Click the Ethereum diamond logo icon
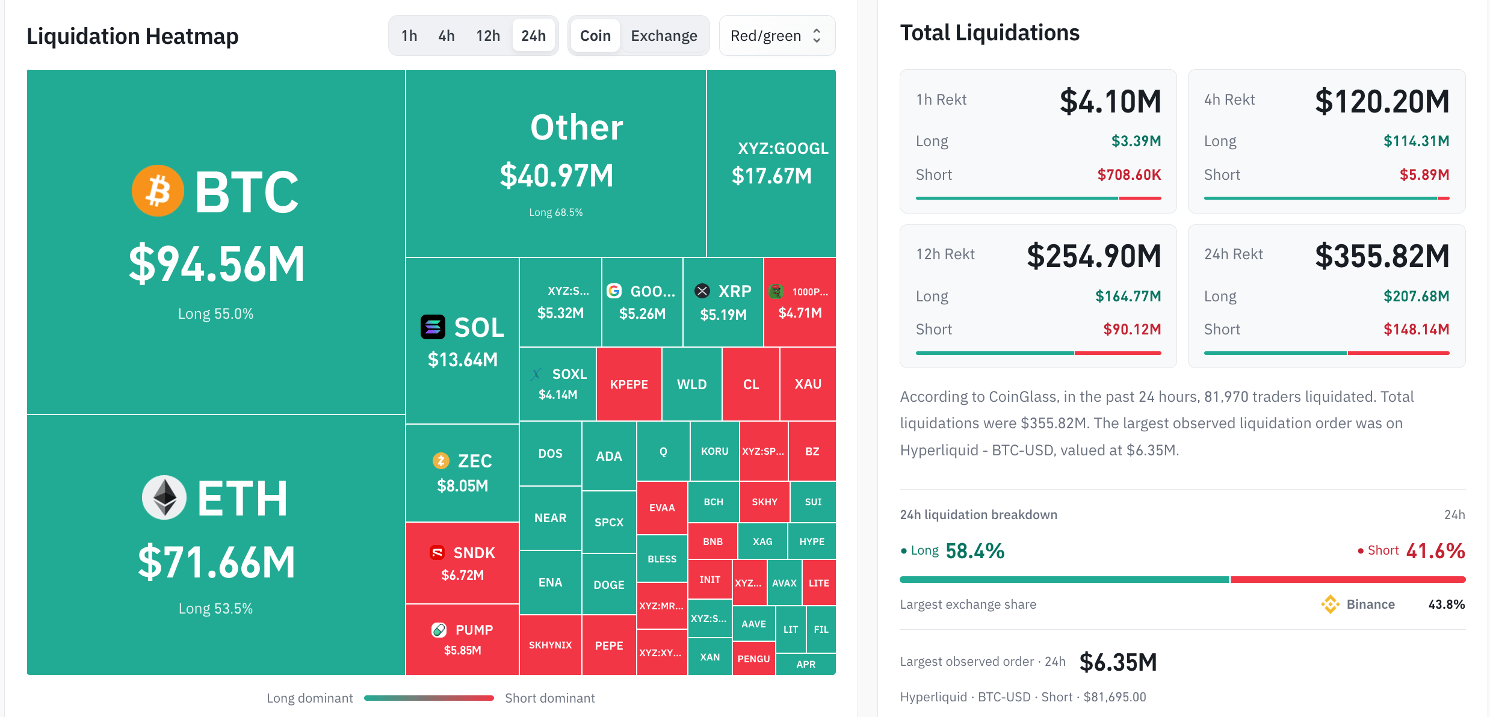Viewport: 1490px width, 717px height. coord(164,497)
